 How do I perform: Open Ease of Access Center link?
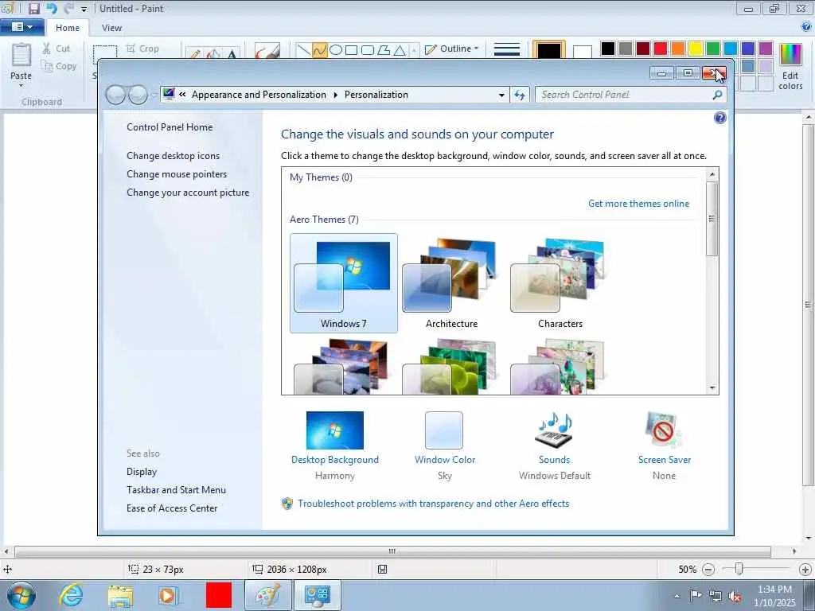172,508
